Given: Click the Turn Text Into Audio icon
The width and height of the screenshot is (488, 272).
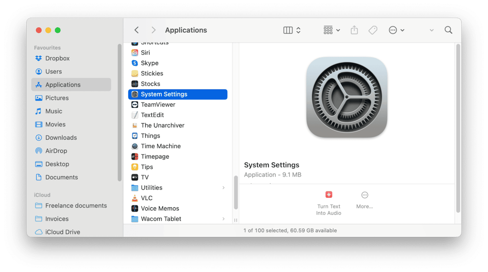Looking at the screenshot, I should (x=329, y=195).
